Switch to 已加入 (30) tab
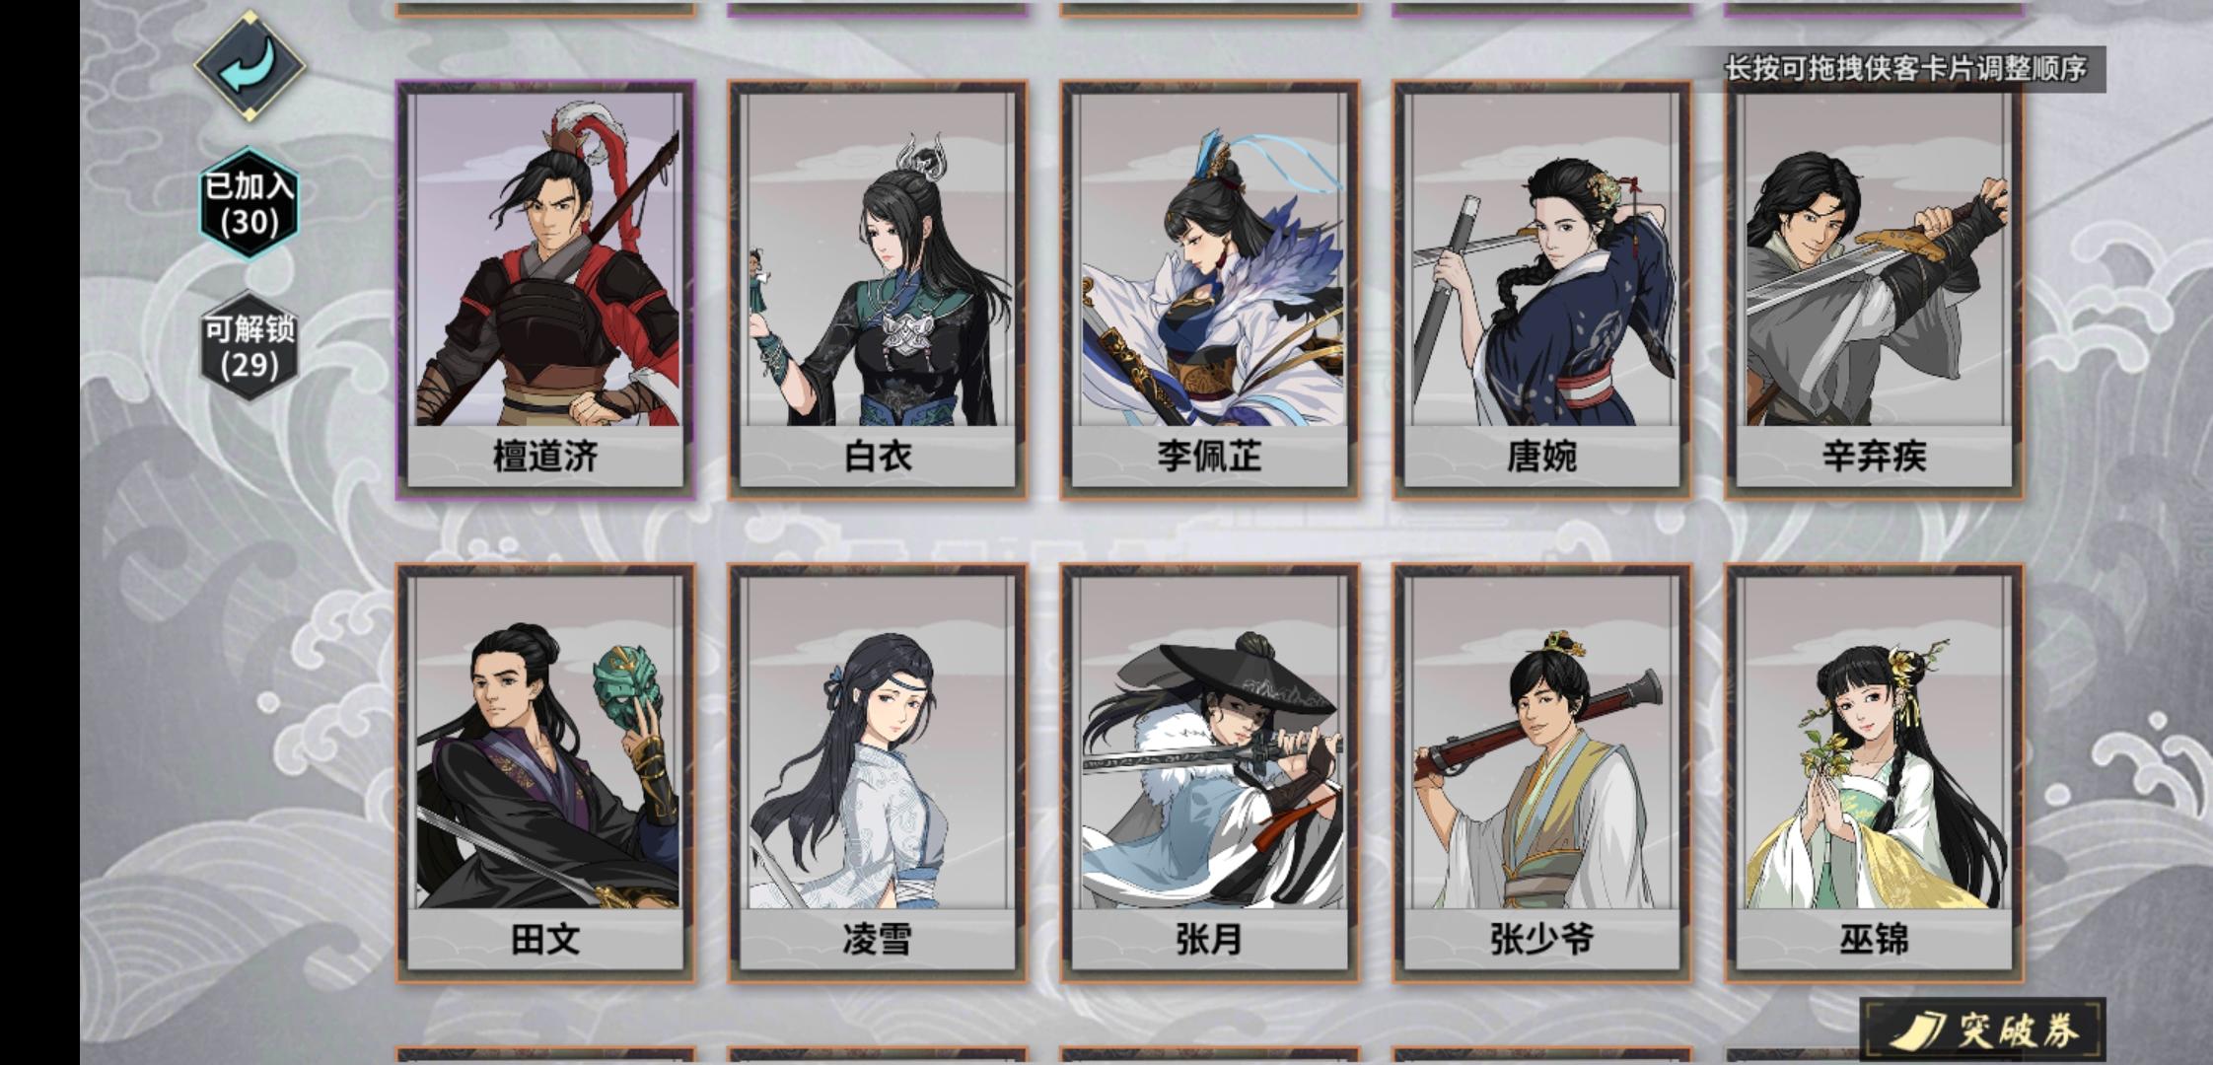The width and height of the screenshot is (2213, 1065). 249,203
